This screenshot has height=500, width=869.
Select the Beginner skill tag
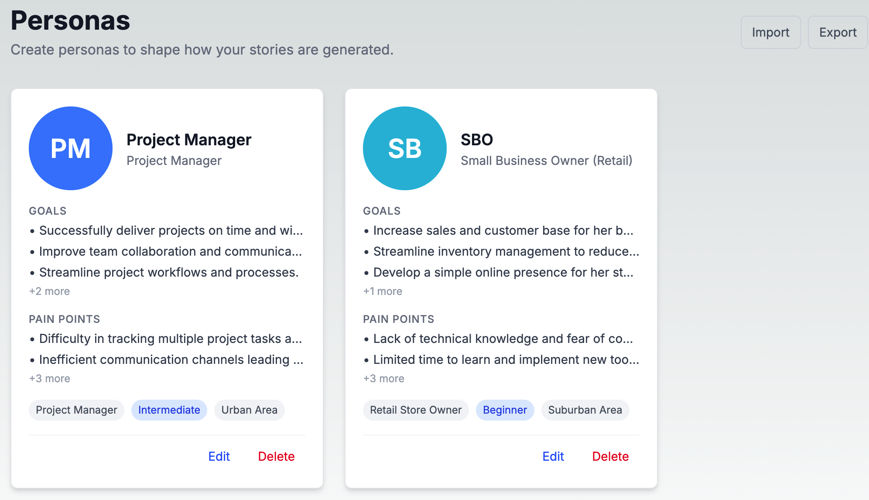pos(505,410)
